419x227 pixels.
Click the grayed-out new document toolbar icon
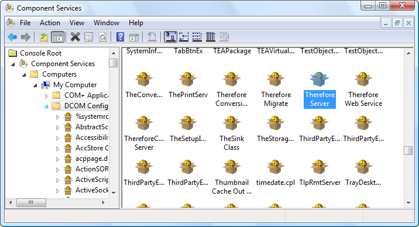tap(152, 37)
